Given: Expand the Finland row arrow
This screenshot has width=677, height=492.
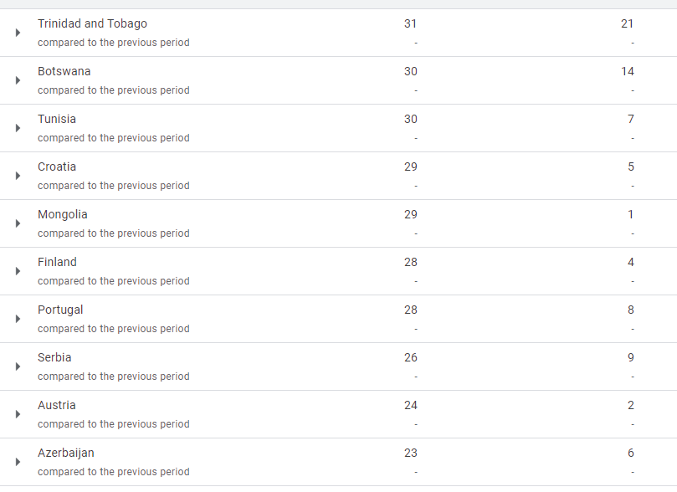Looking at the screenshot, I should [x=18, y=271].
